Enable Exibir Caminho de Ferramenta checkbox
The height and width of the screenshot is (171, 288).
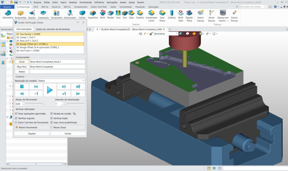point(16,123)
